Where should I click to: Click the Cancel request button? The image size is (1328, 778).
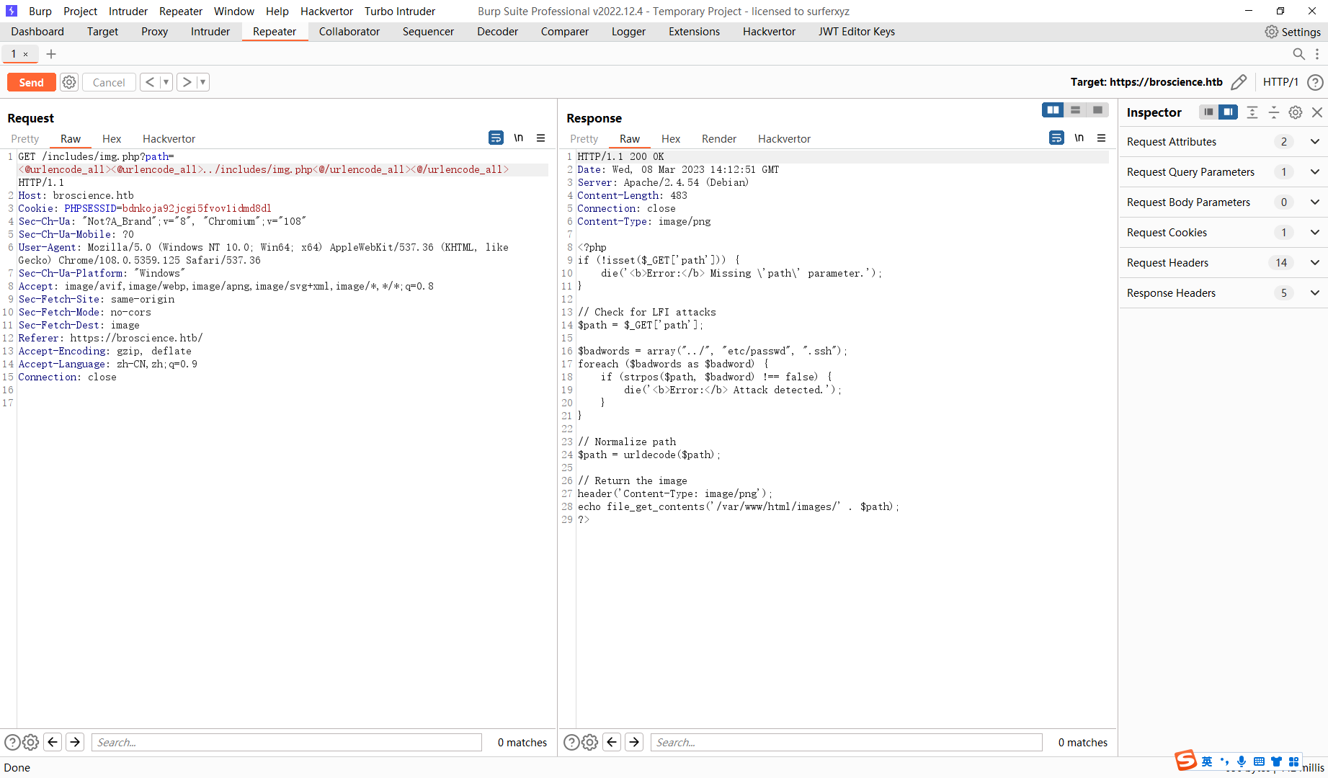(x=109, y=82)
